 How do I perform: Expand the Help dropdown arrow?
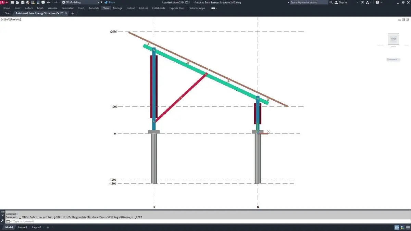pyautogui.click(x=381, y=2)
